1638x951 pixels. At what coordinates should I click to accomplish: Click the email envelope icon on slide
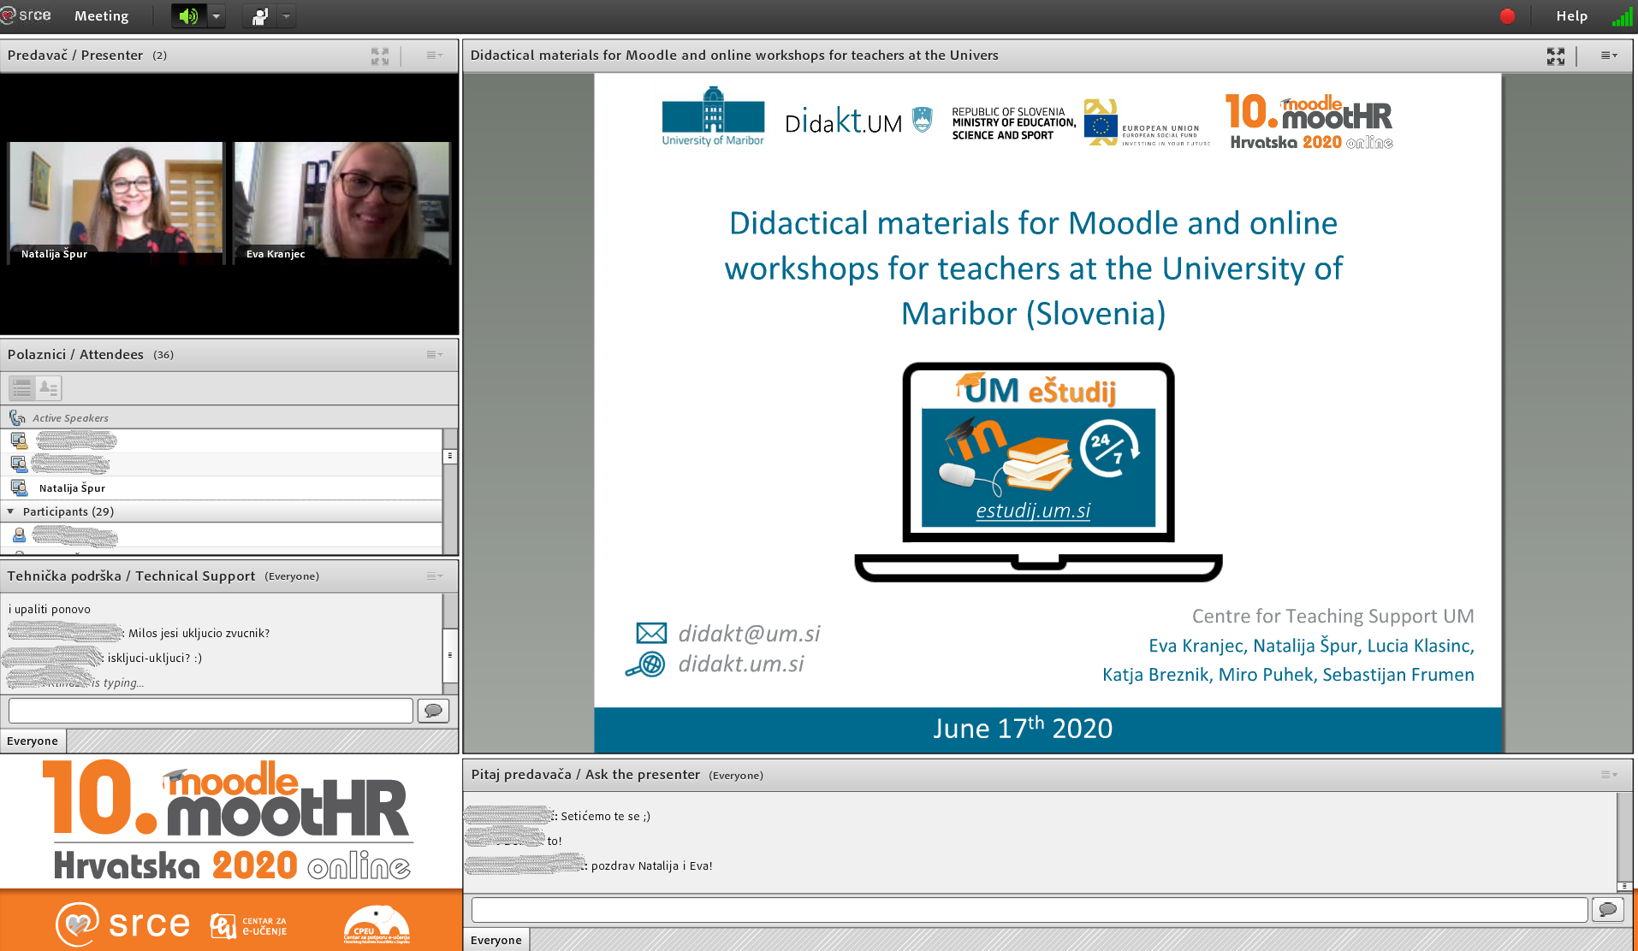click(651, 633)
